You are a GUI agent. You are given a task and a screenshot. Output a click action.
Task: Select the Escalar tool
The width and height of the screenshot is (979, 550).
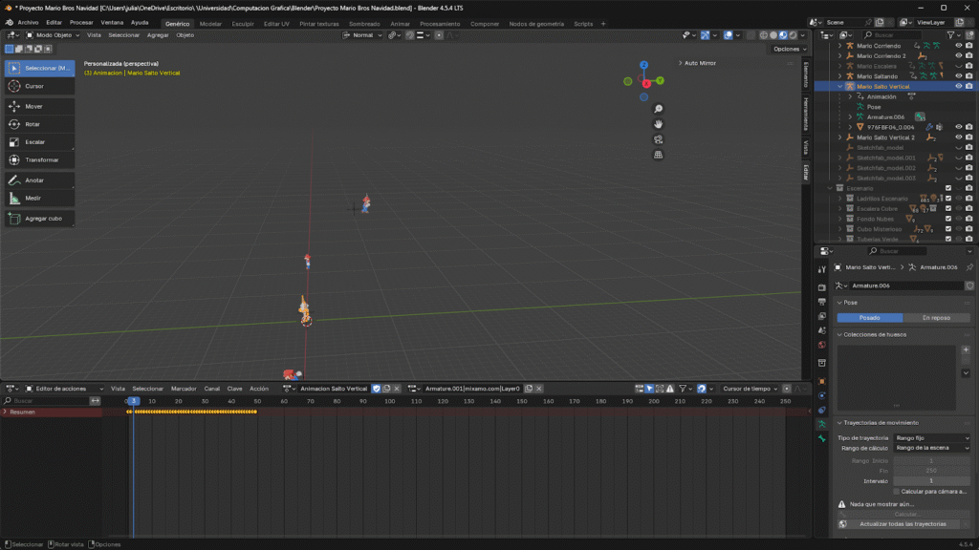click(39, 141)
